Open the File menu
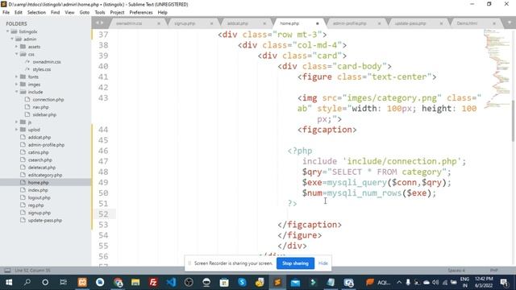Image resolution: width=516 pixels, height=290 pixels. click(x=6, y=12)
